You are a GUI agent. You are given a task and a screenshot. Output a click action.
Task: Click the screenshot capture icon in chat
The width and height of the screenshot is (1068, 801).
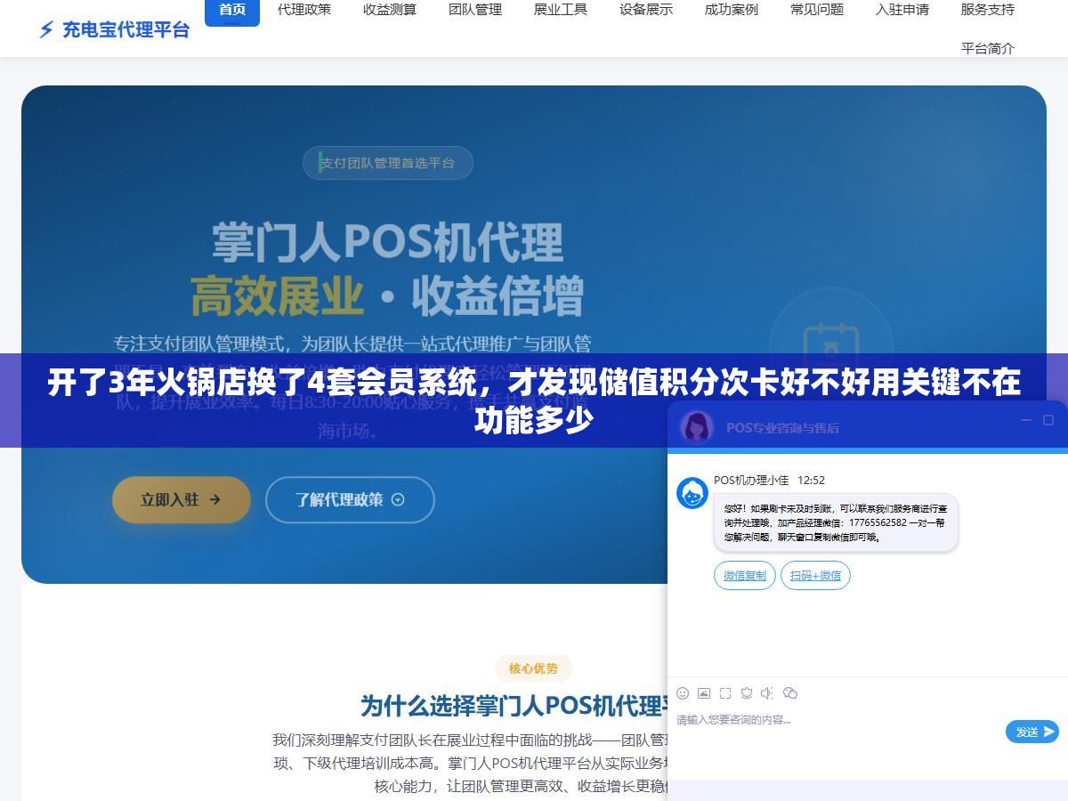point(725,692)
